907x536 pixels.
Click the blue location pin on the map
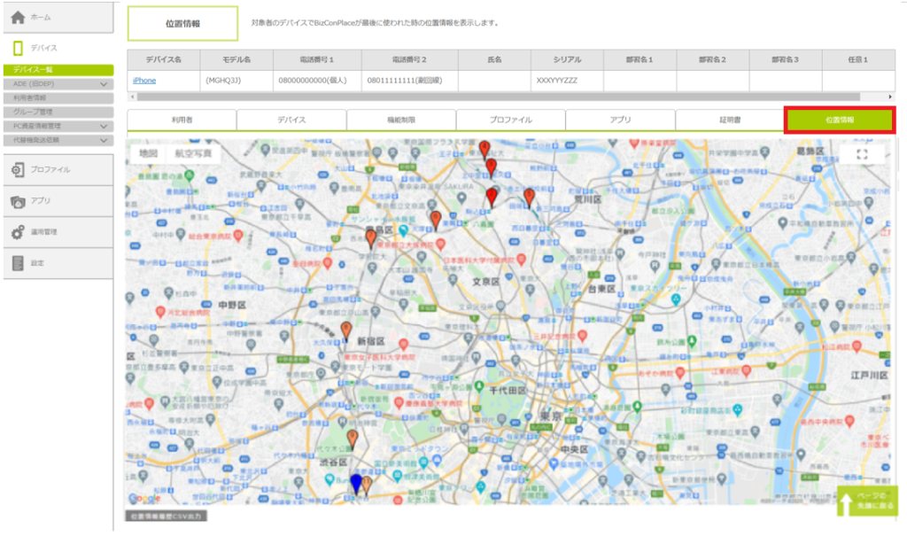point(356,482)
